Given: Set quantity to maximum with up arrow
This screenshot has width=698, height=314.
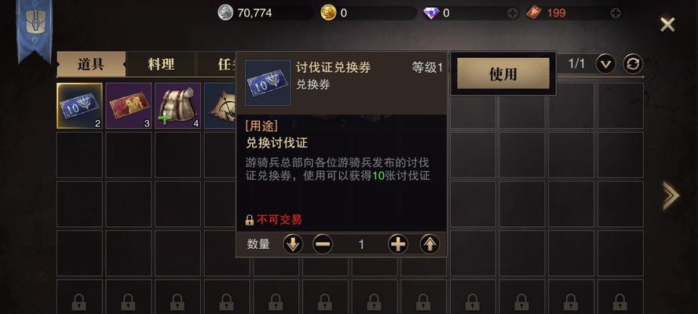Looking at the screenshot, I should click(x=429, y=244).
